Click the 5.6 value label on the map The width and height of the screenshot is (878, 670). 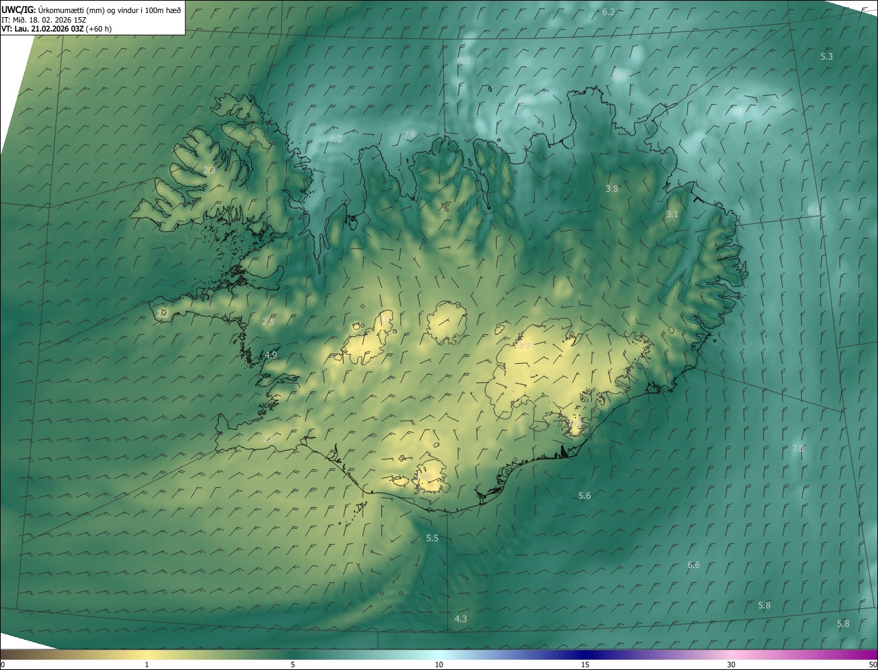tap(584, 496)
